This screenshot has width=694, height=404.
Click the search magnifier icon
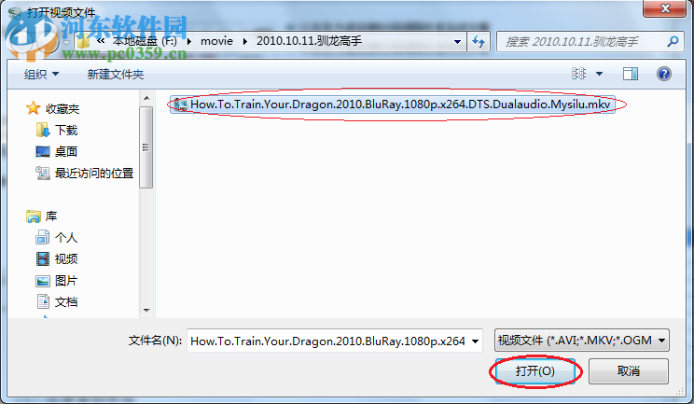(673, 42)
